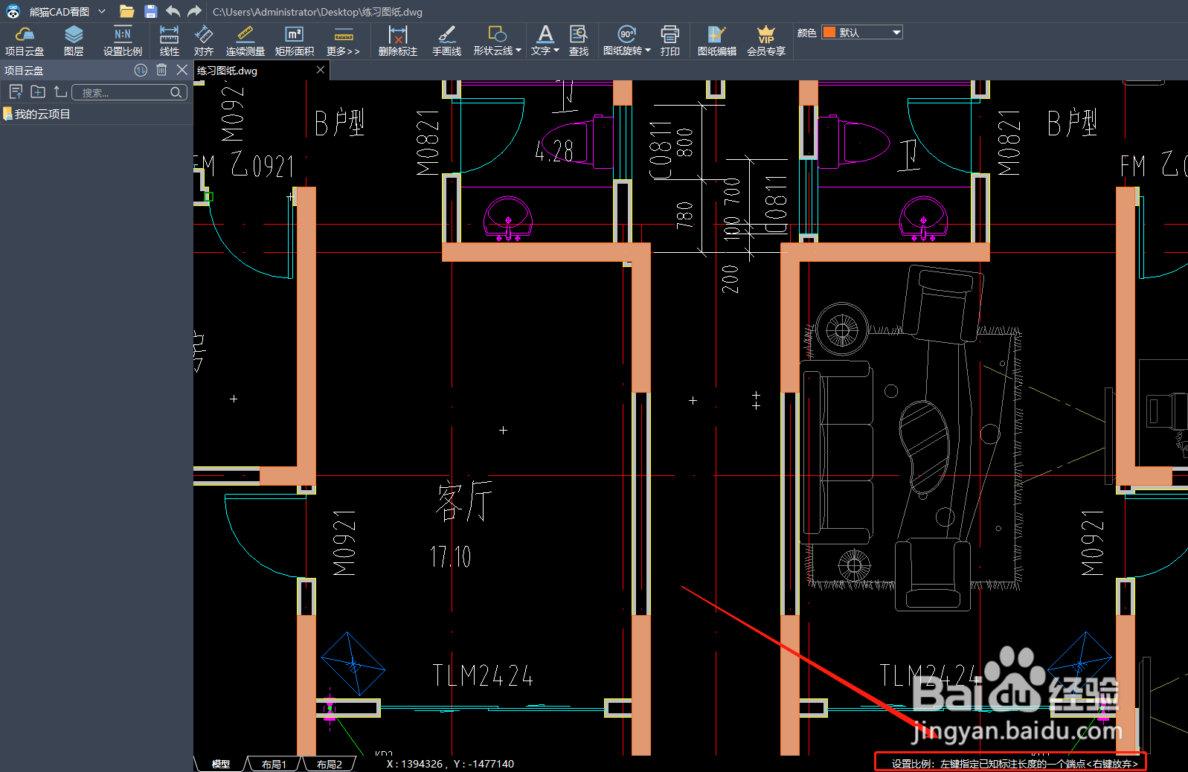Close the 项目云盘 panel

182,70
